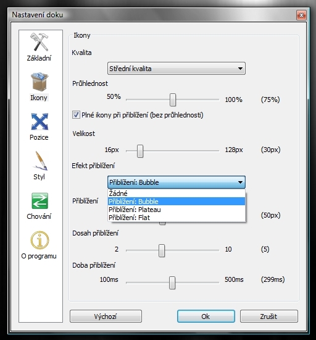This screenshot has width=316, height=340.
Task: Confirm settings with the Ok button
Action: pyautogui.click(x=206, y=317)
